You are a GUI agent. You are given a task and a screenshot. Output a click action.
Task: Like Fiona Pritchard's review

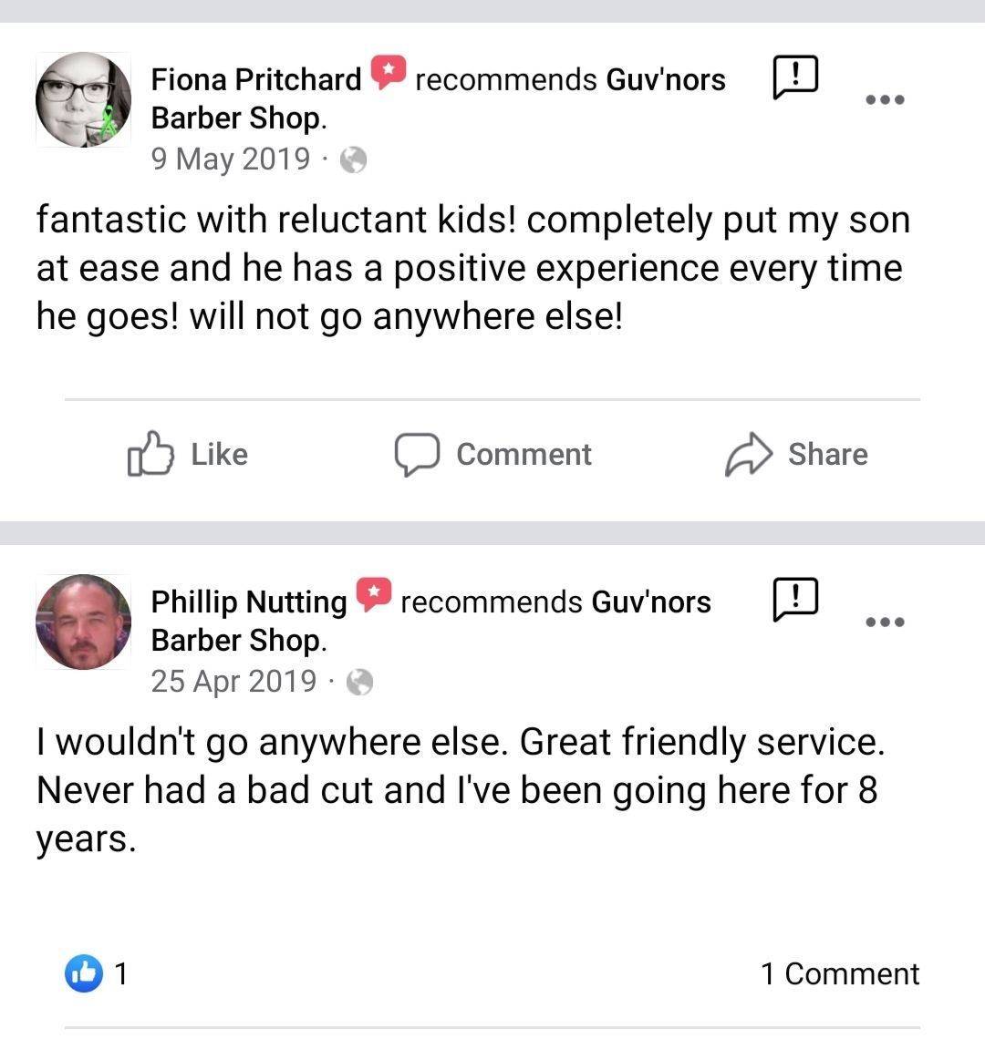click(x=189, y=454)
